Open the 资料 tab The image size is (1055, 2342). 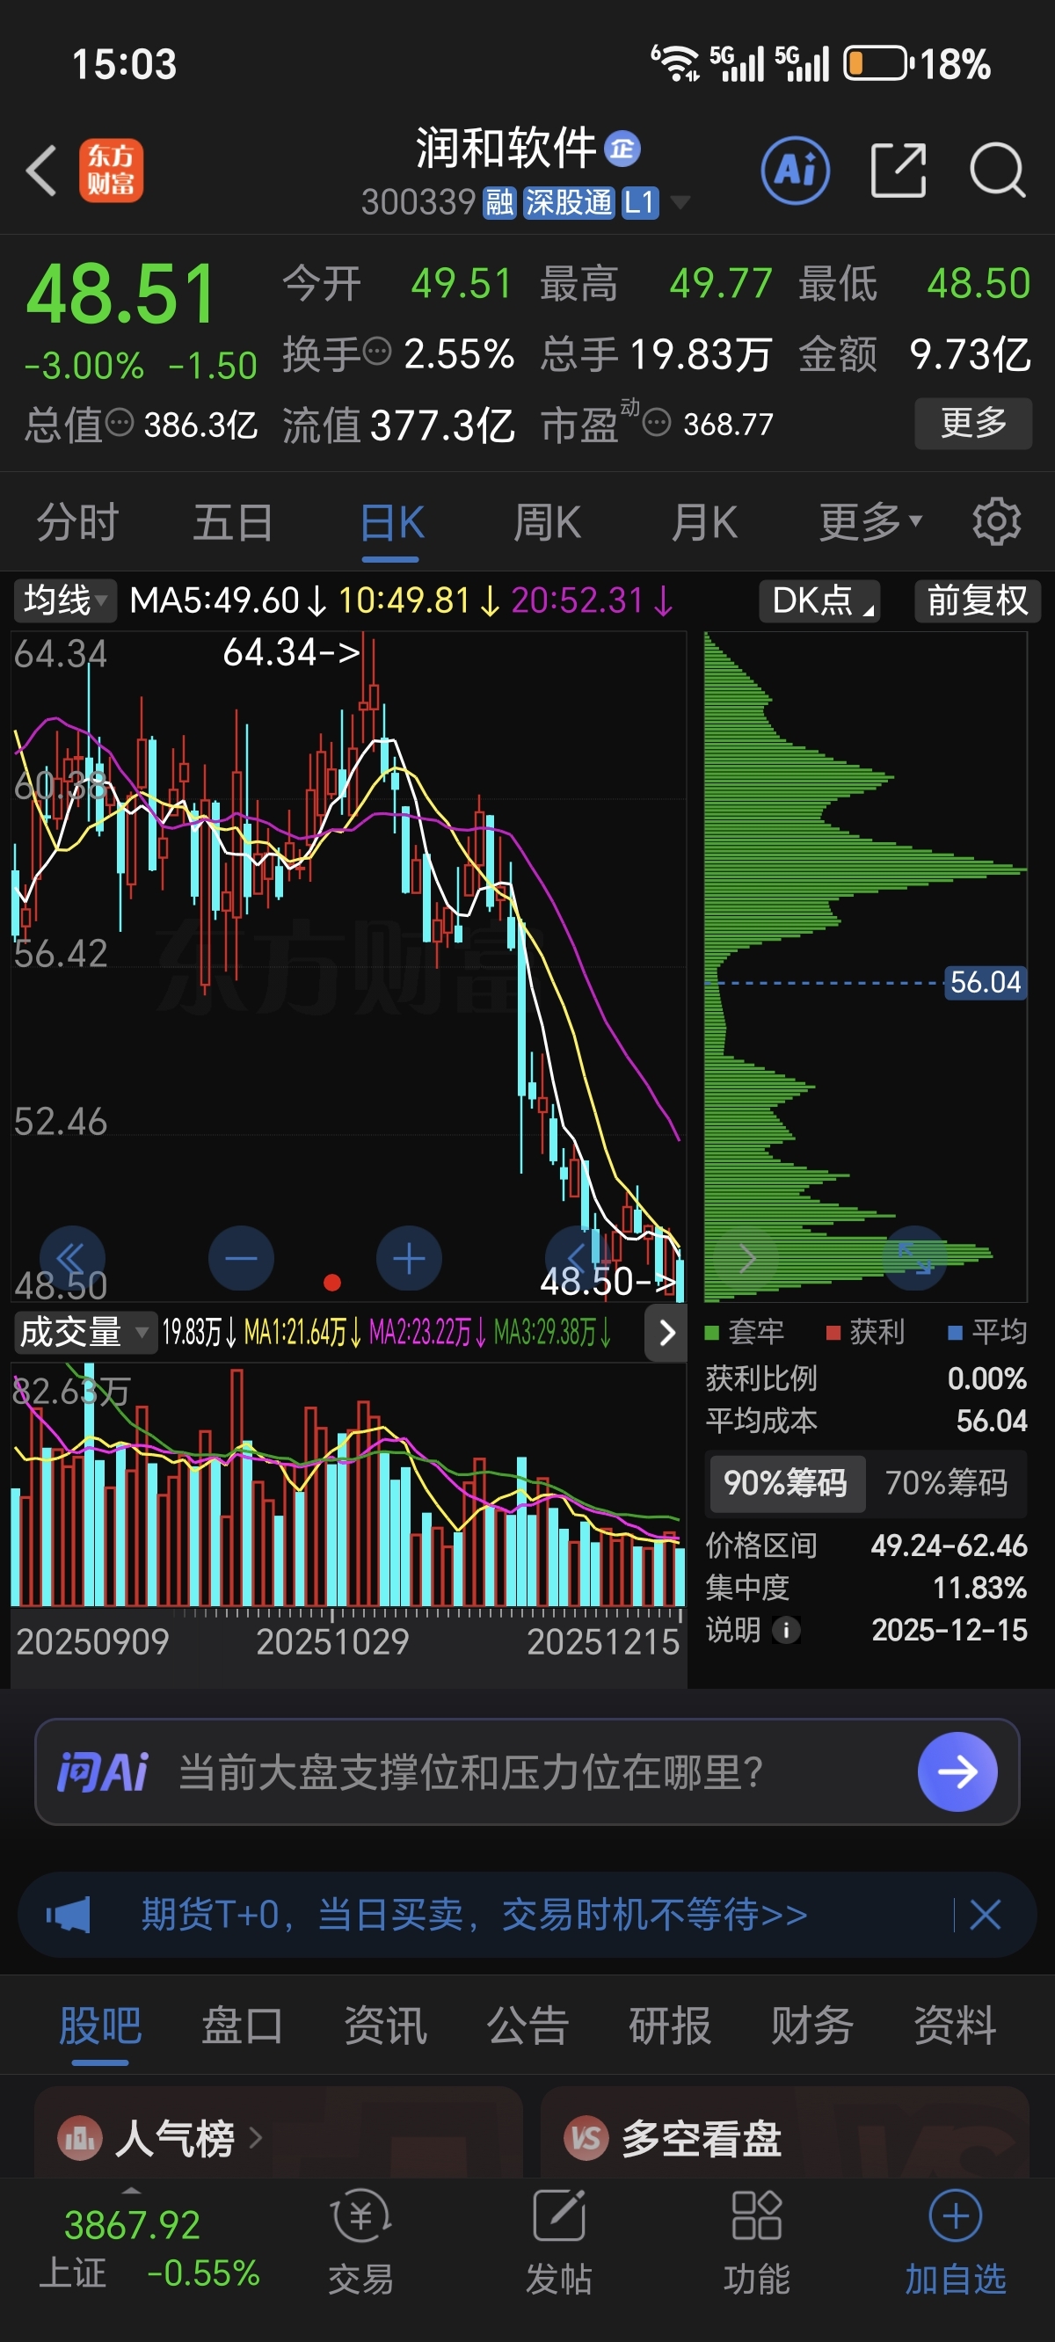click(955, 2026)
